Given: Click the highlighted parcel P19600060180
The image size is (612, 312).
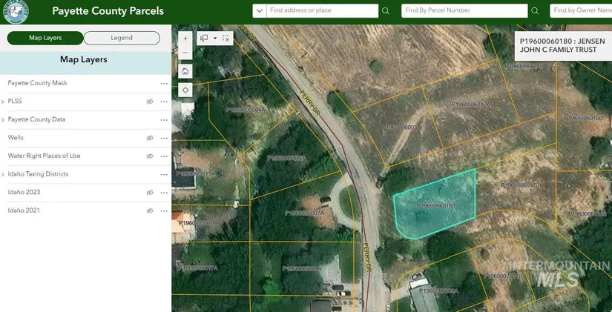Looking at the screenshot, I should (x=435, y=205).
